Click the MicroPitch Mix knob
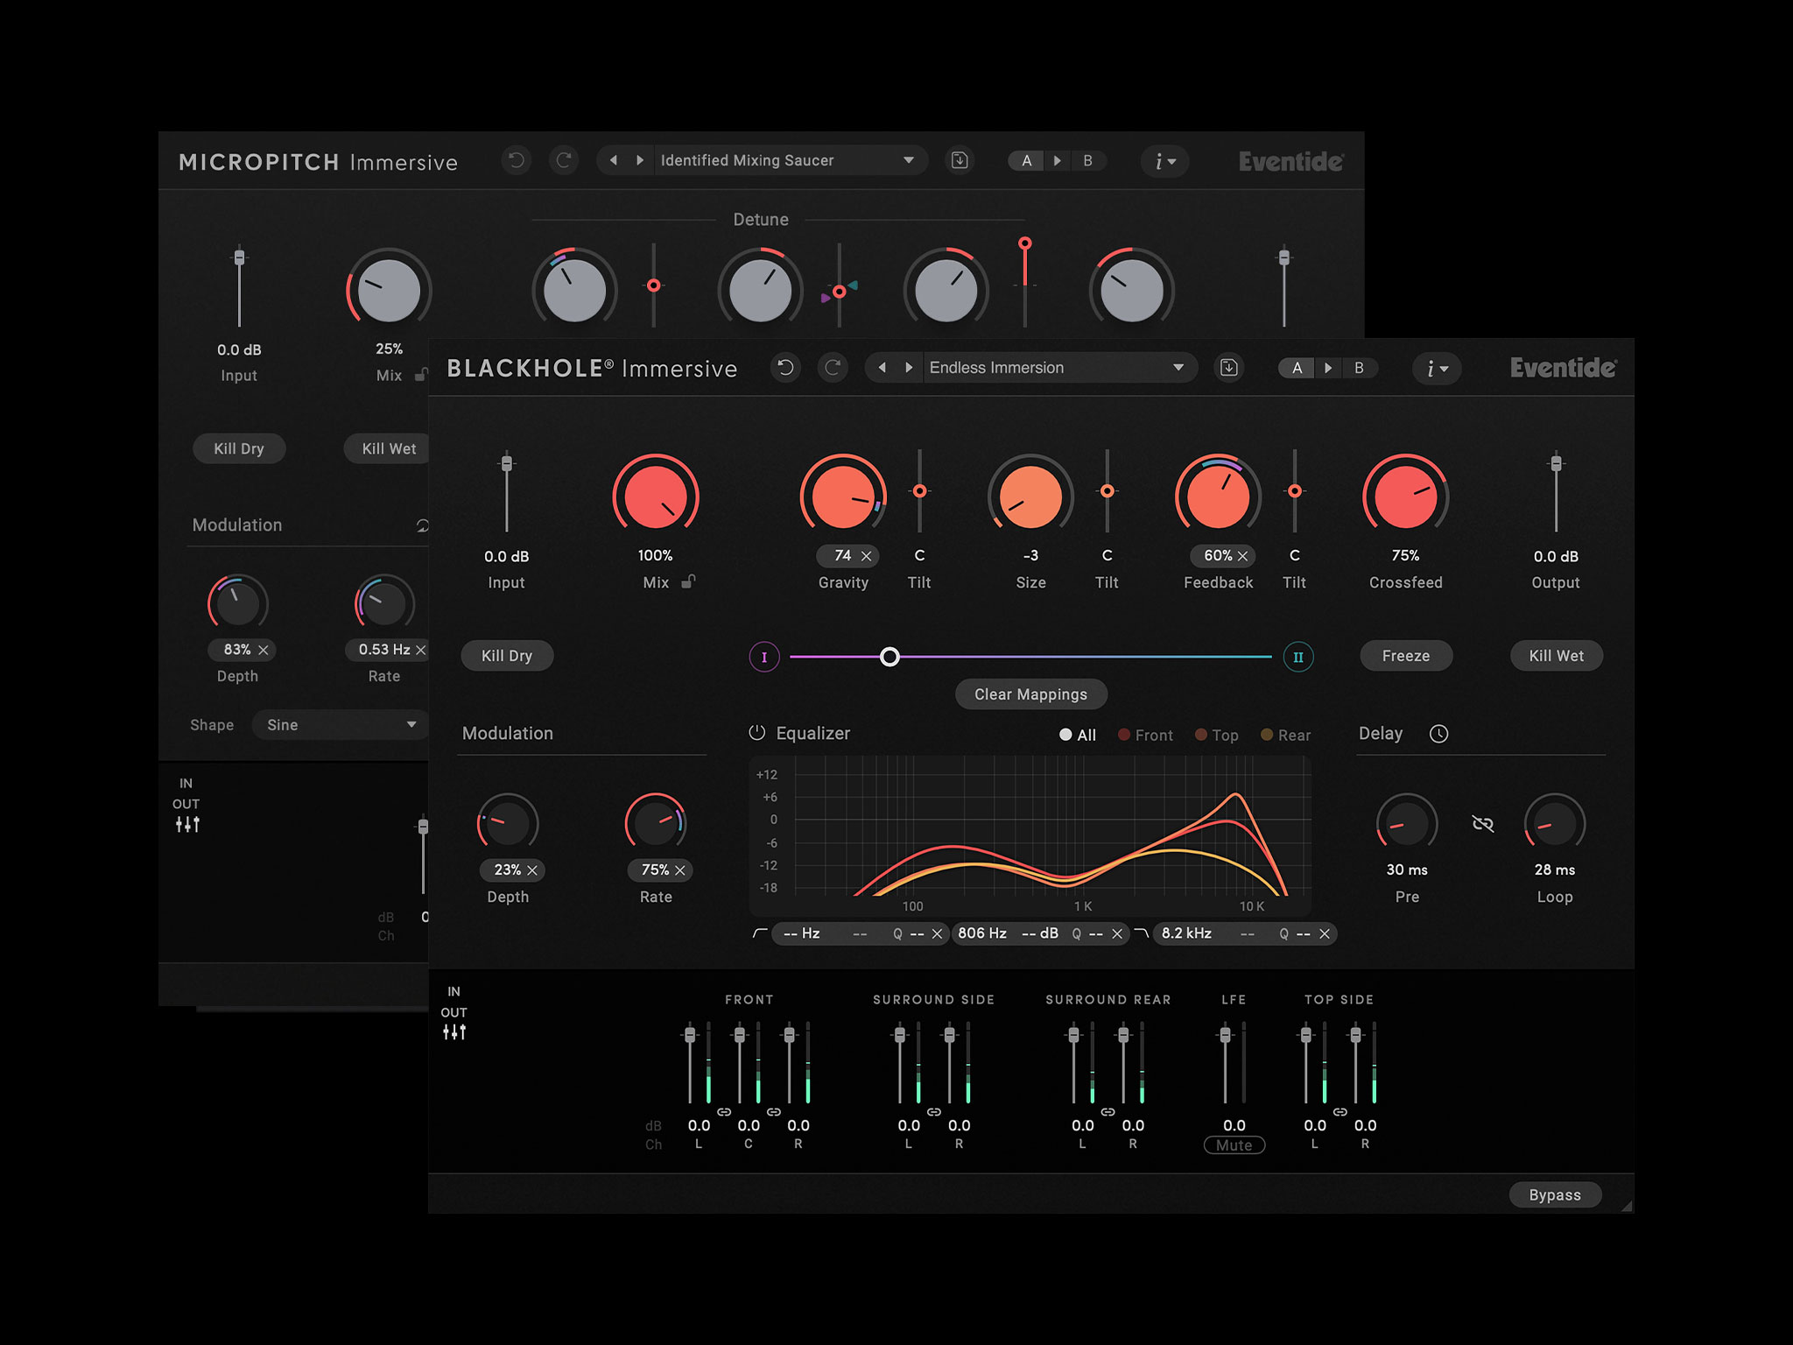1793x1345 pixels. pos(389,290)
